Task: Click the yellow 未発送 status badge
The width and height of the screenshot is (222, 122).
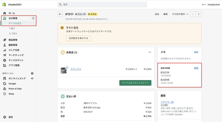Action: pos(92,14)
